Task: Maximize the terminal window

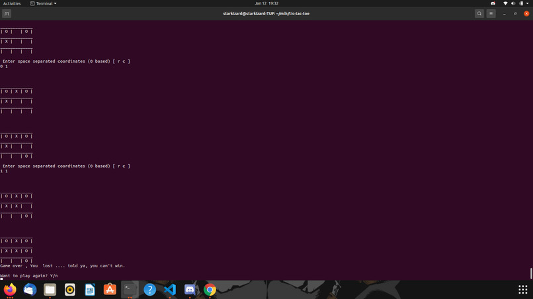Action: click(x=515, y=14)
